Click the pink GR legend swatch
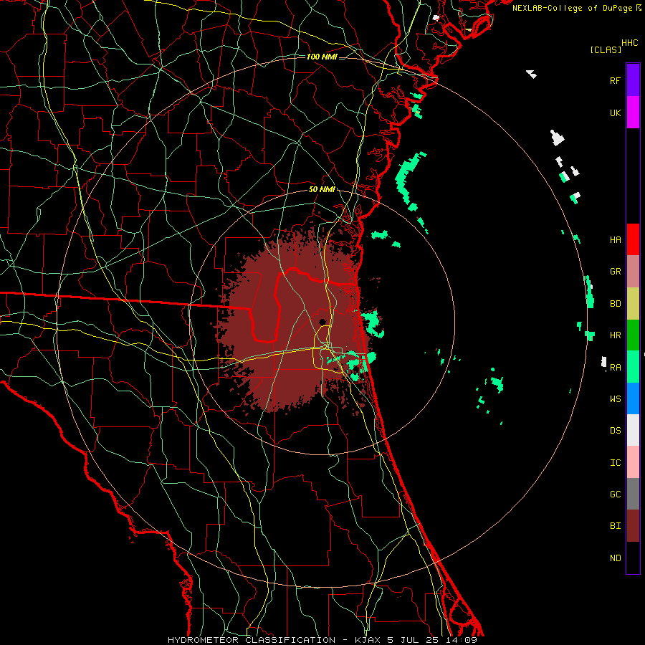The image size is (645, 645). [633, 272]
